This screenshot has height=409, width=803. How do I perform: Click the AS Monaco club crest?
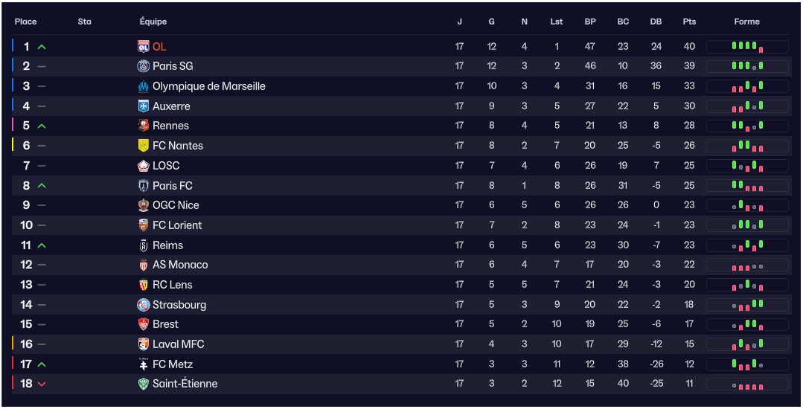144,265
